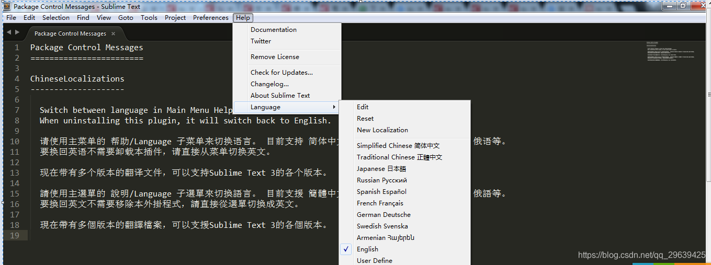The width and height of the screenshot is (711, 265).
Task: Open the Edit menu in menu bar
Action: (x=29, y=18)
